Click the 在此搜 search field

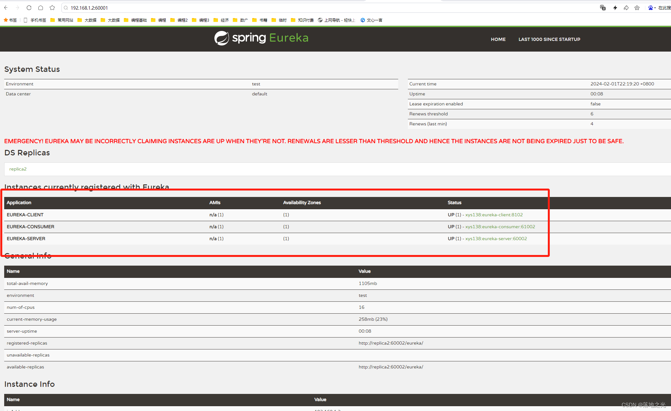[x=664, y=8]
